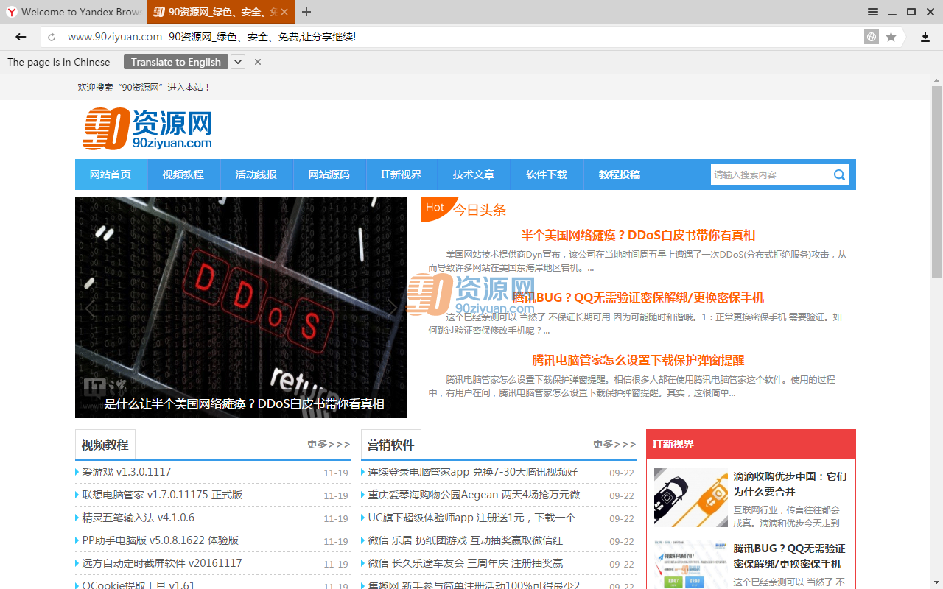Click the Yandex icon on first tab

click(11, 12)
